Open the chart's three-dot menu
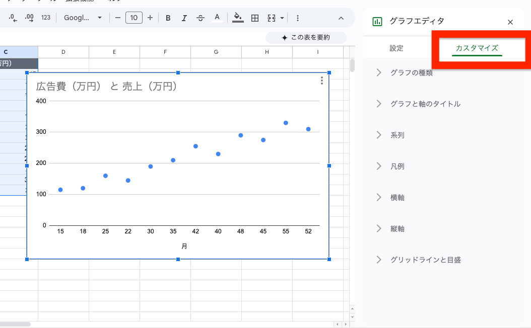Image resolution: width=531 pixels, height=328 pixels. (322, 81)
